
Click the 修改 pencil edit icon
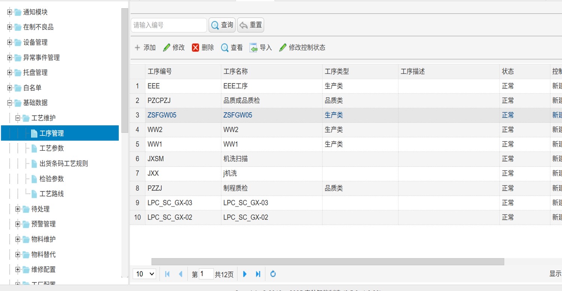coord(167,48)
